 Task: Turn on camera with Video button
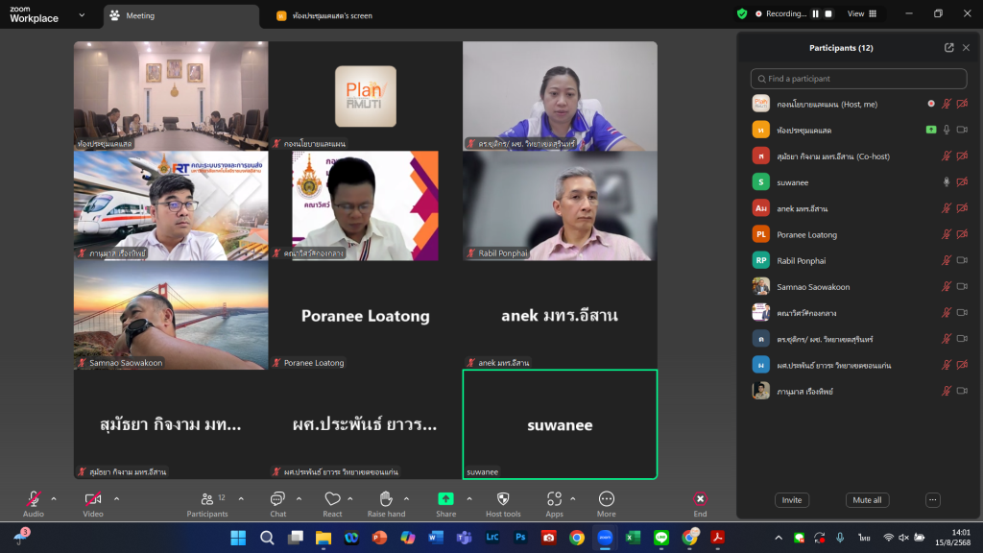93,499
